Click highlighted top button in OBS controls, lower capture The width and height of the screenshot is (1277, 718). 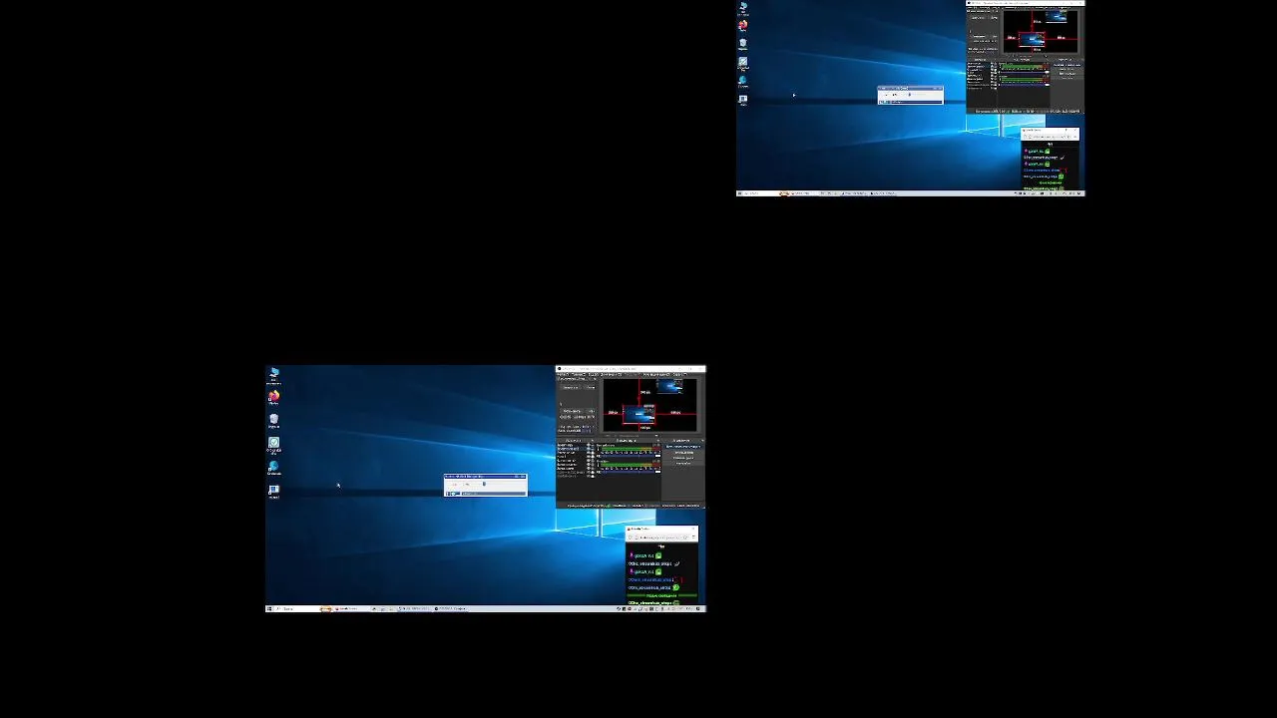(x=683, y=447)
